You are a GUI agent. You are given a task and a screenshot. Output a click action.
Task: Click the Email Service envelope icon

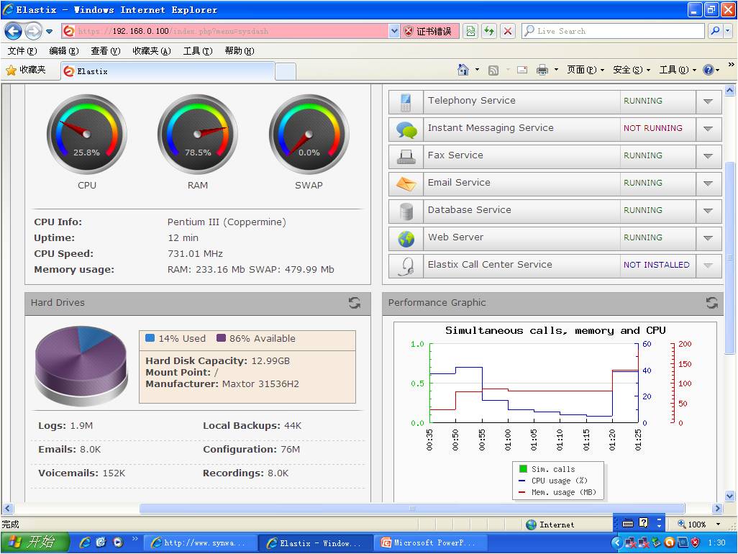pos(406,183)
